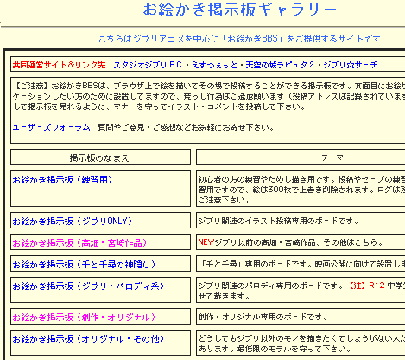Click the red 共同運営サイト＆リンク先 heading
405x360 pixels.
click(x=59, y=65)
